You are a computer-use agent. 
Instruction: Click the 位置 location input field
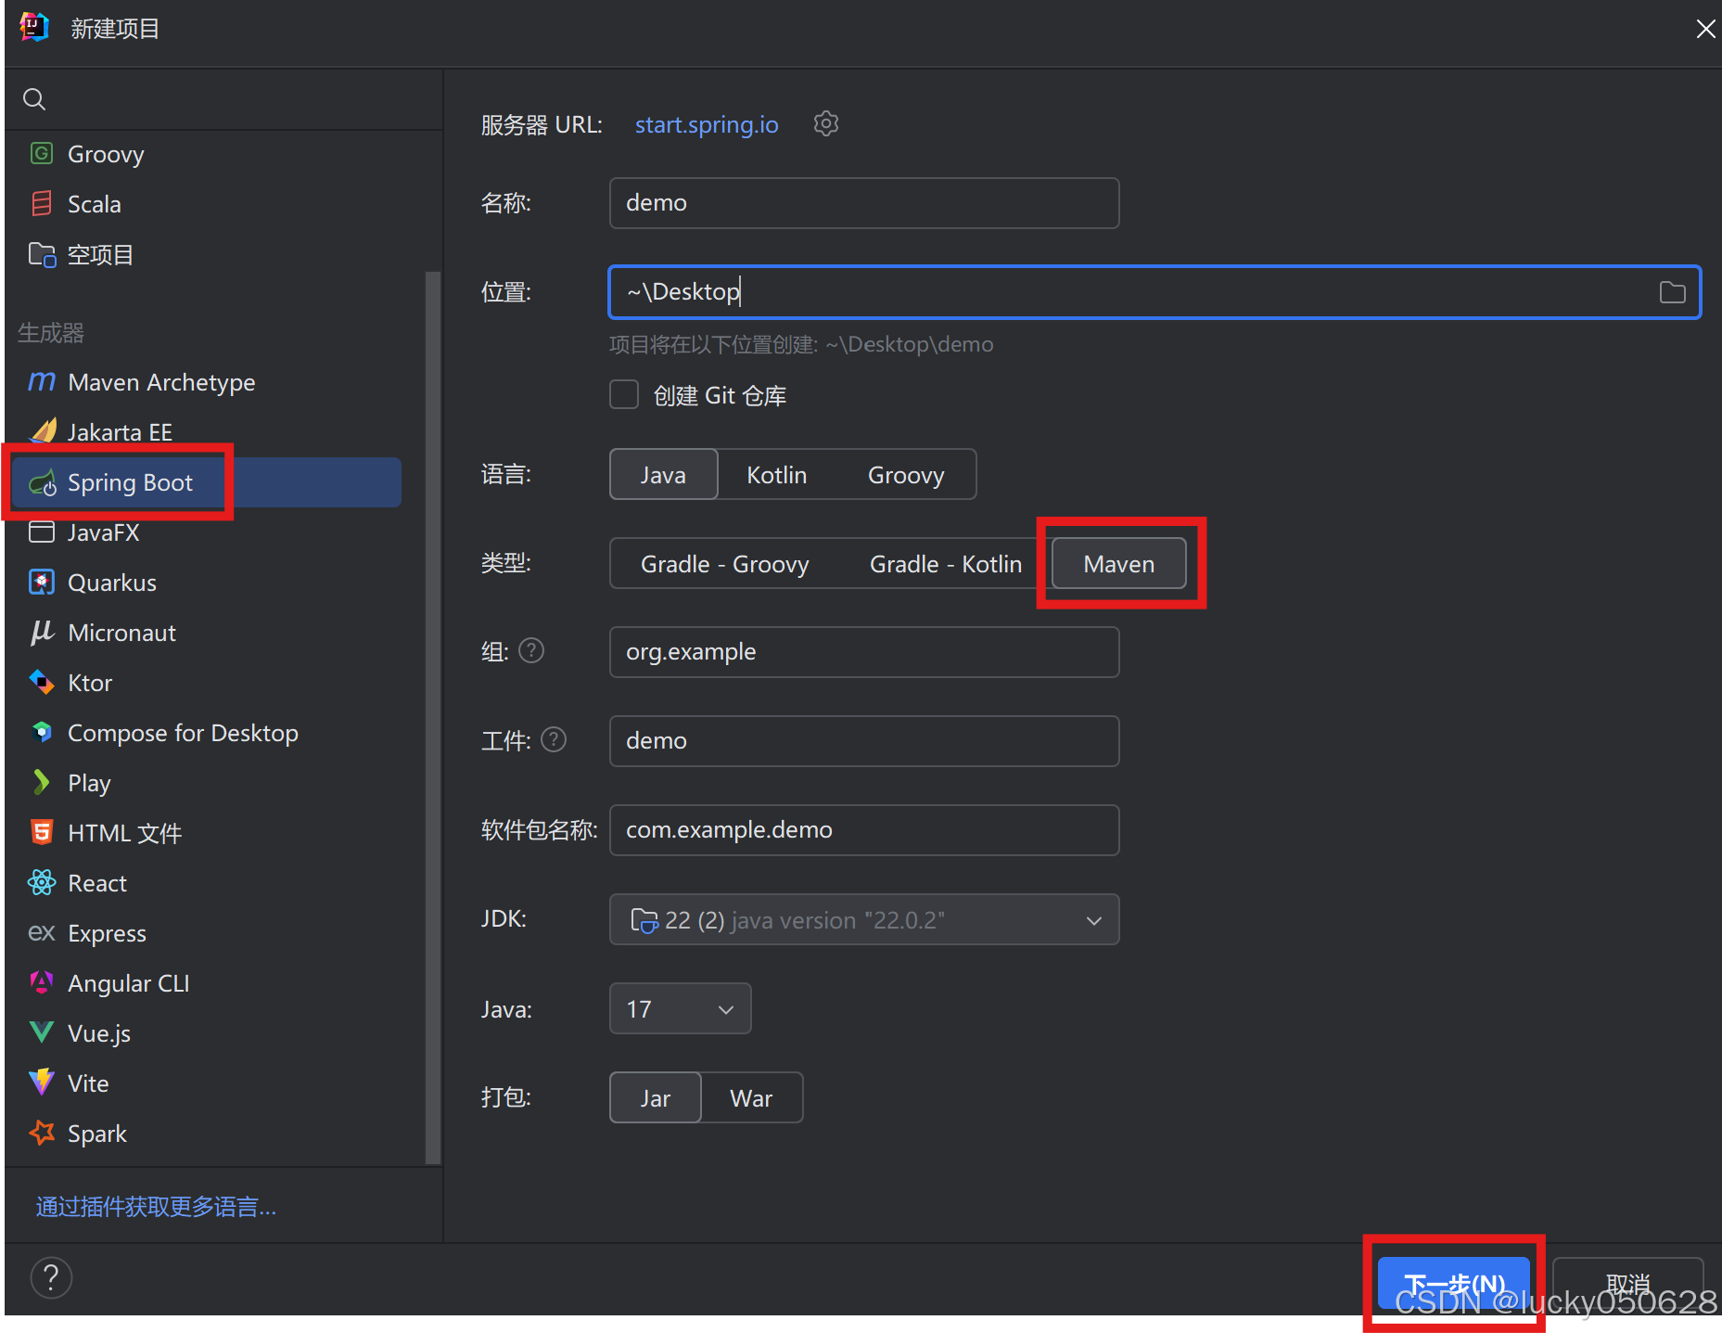tap(1154, 292)
